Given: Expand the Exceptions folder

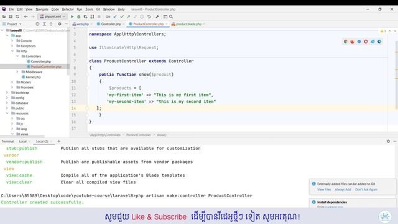Looking at the screenshot, I should [12, 46].
